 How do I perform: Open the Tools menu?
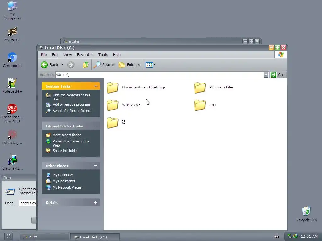[x=103, y=55]
